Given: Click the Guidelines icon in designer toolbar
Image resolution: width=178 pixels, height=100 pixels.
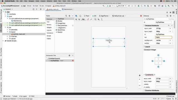Looking at the screenshot, I should tap(102, 19).
